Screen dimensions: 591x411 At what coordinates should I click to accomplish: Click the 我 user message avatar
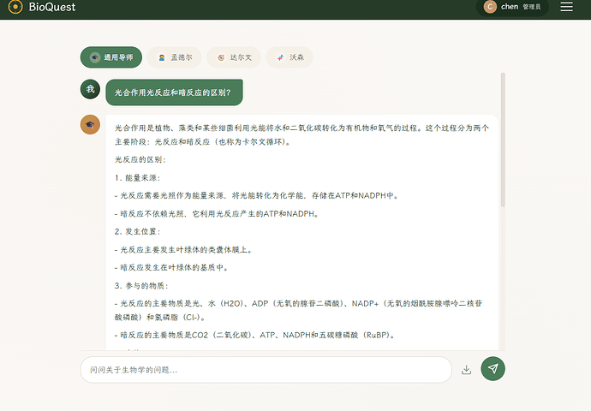[90, 89]
